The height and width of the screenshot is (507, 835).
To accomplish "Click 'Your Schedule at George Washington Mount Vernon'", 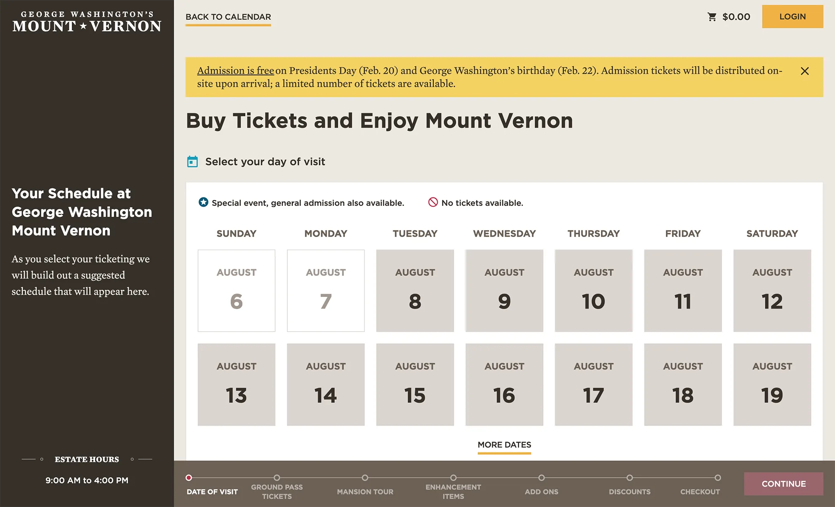I will (82, 212).
